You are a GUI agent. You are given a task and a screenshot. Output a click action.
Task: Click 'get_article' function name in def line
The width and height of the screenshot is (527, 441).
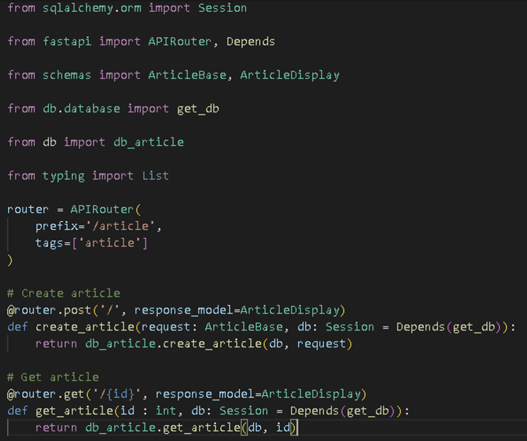74,411
